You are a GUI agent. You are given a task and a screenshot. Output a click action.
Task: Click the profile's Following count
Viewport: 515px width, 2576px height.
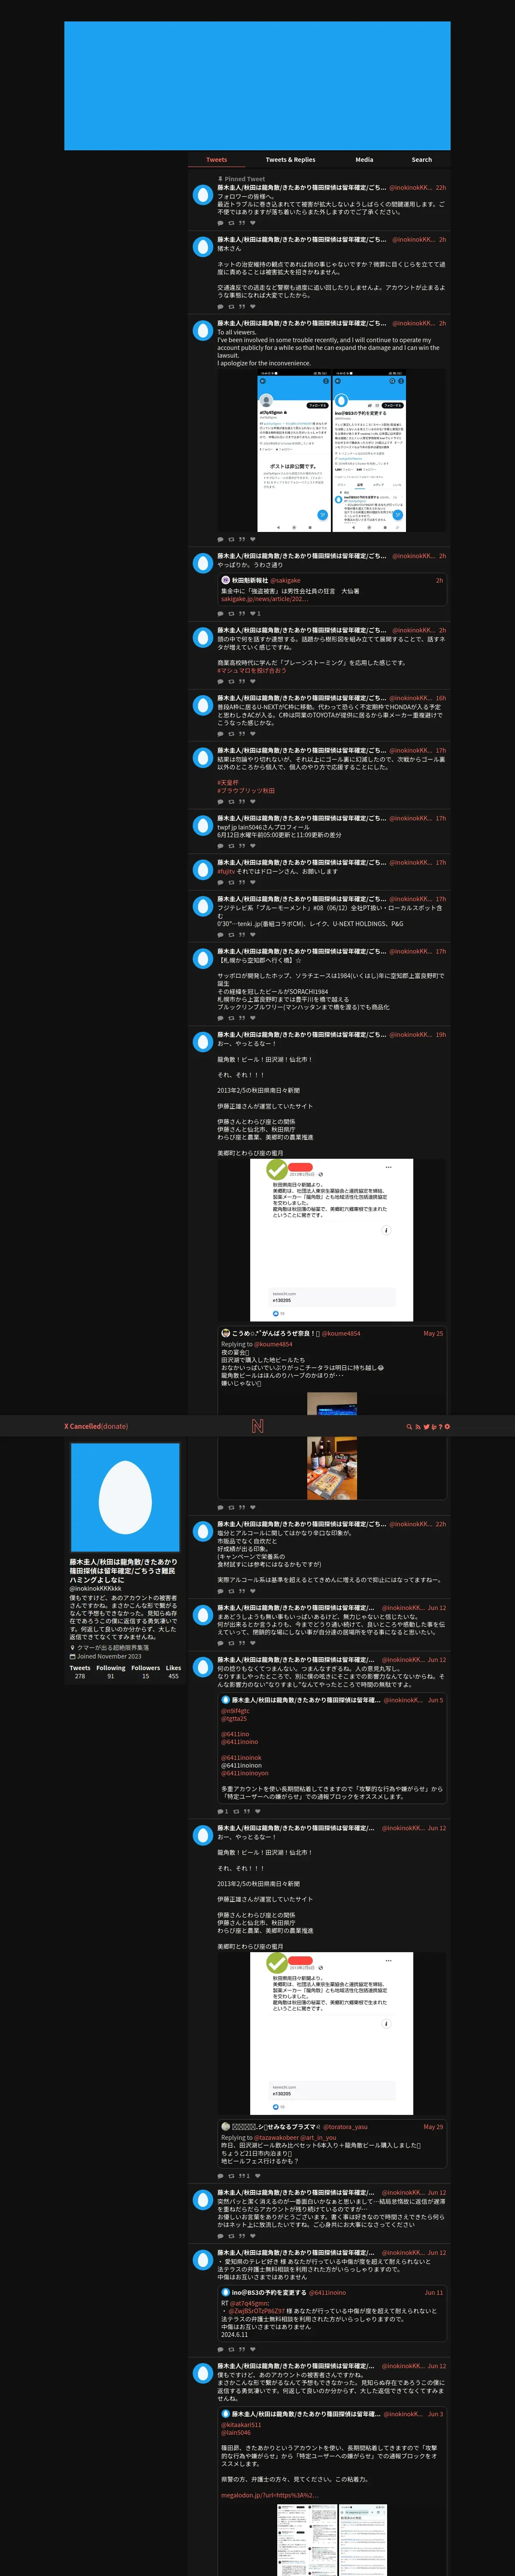click(x=111, y=1672)
